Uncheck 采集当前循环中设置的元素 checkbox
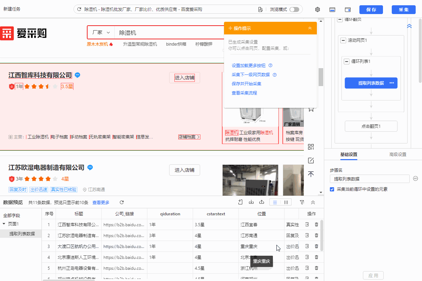The height and width of the screenshot is (281, 422). 332,189
